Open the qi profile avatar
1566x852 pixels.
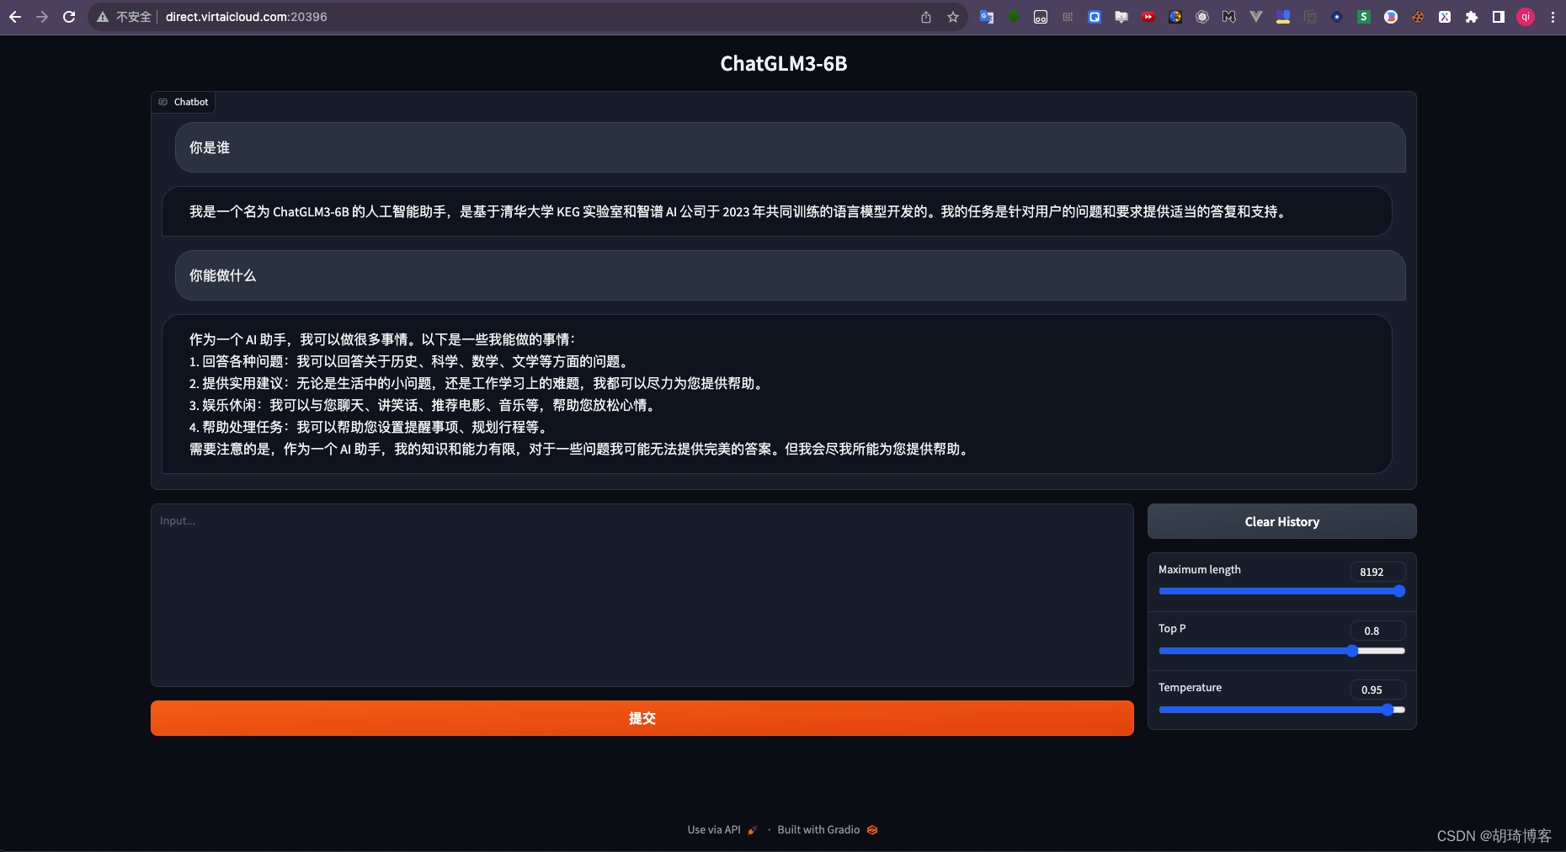1526,17
